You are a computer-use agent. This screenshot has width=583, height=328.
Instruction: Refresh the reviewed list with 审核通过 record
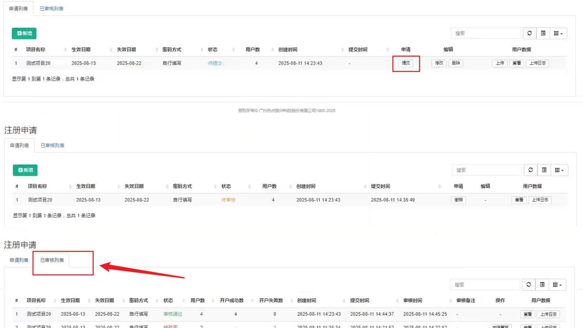tap(528, 285)
